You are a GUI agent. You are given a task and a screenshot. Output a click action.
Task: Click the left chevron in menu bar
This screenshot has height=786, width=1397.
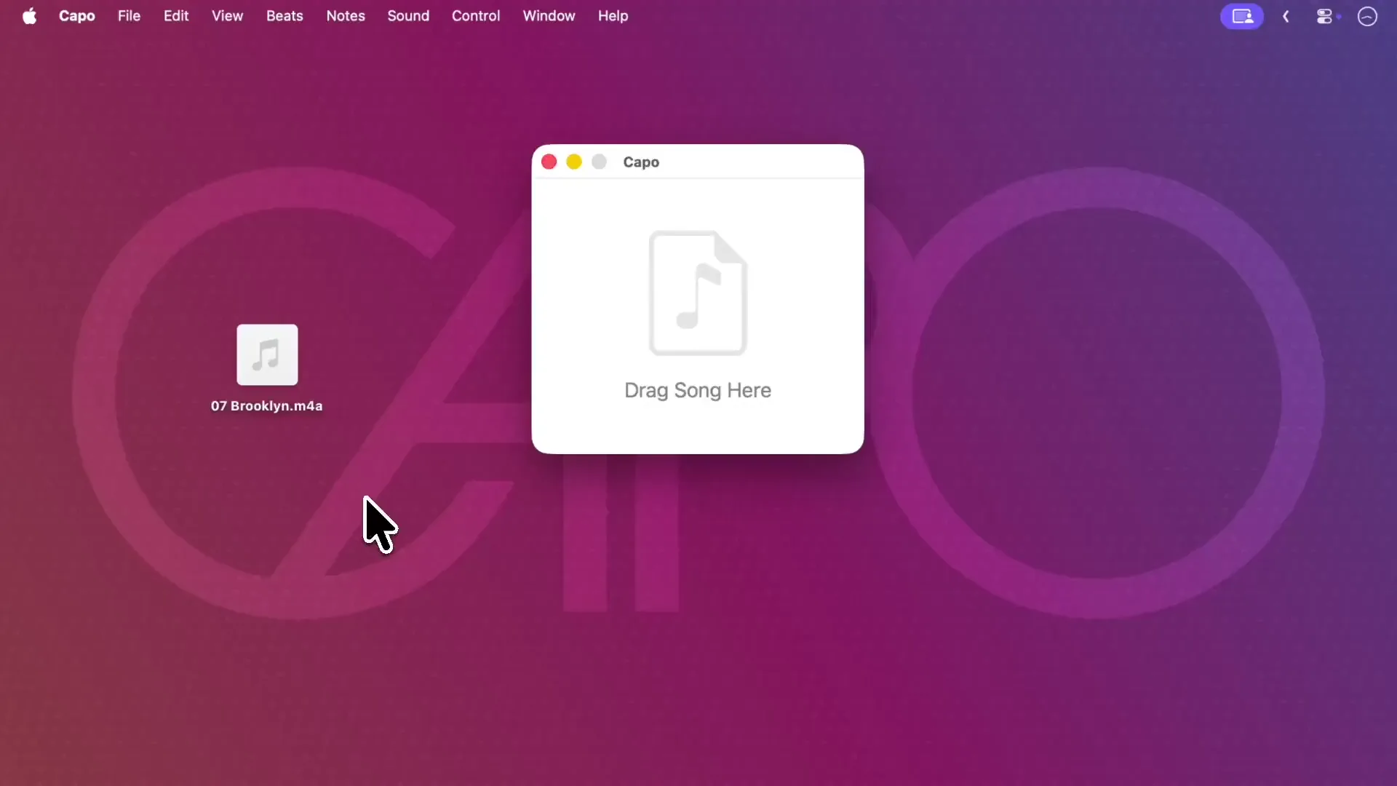click(x=1286, y=16)
